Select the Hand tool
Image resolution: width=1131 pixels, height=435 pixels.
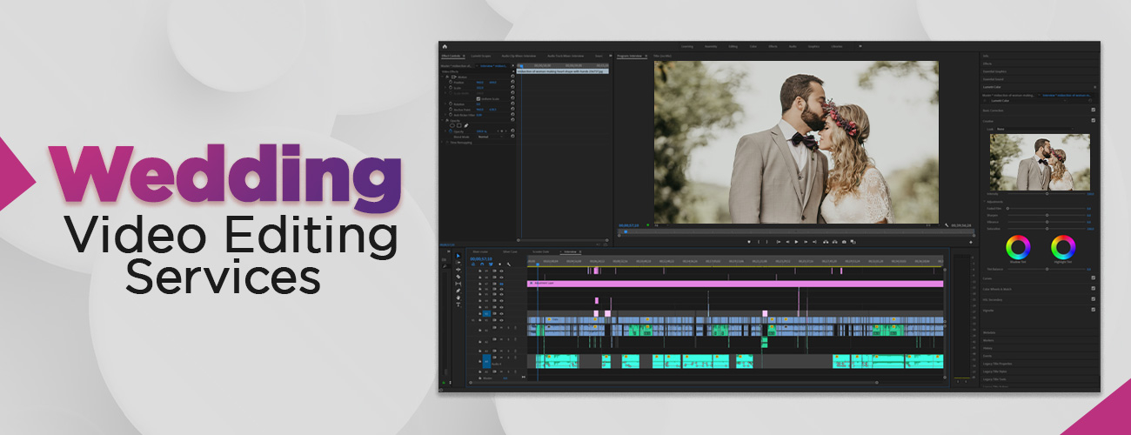458,298
